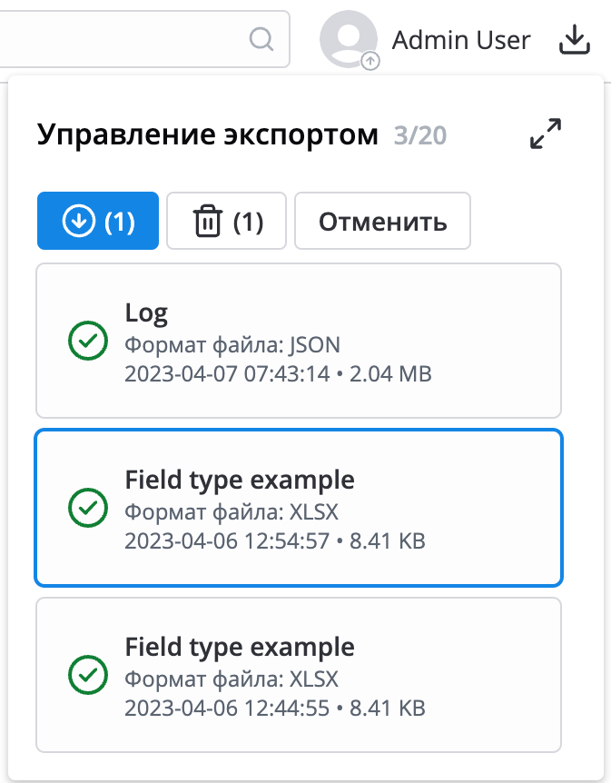The height and width of the screenshot is (783, 611).
Task: Click the Управление экспортом panel title
Action: (x=207, y=135)
